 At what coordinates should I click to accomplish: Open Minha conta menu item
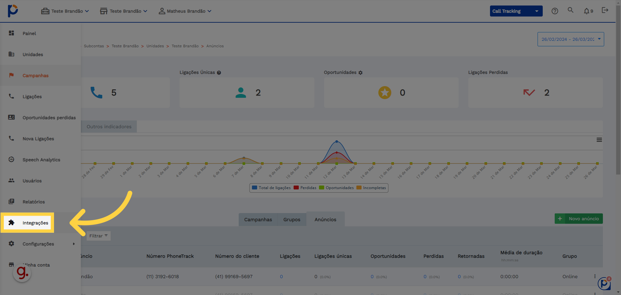36,265
